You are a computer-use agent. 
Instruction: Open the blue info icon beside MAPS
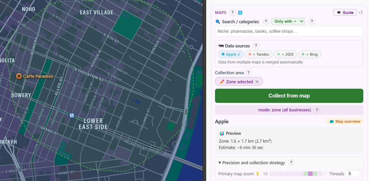pos(240,13)
